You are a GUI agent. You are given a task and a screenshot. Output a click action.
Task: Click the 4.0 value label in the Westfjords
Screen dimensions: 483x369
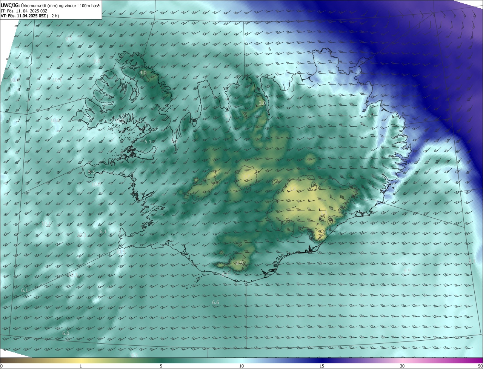tap(143, 72)
